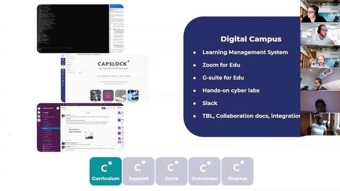Select video of man in profile in bedroom
The image size is (340, 191).
pyautogui.click(x=320, y=79)
